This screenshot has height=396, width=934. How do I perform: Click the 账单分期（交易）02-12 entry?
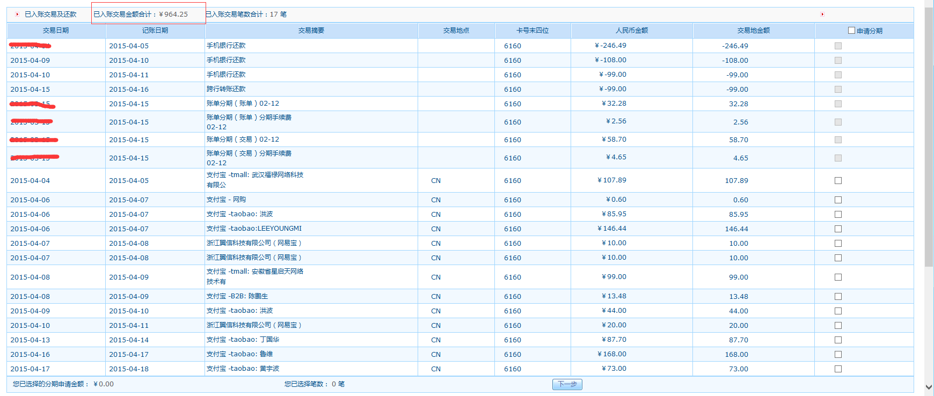[243, 140]
